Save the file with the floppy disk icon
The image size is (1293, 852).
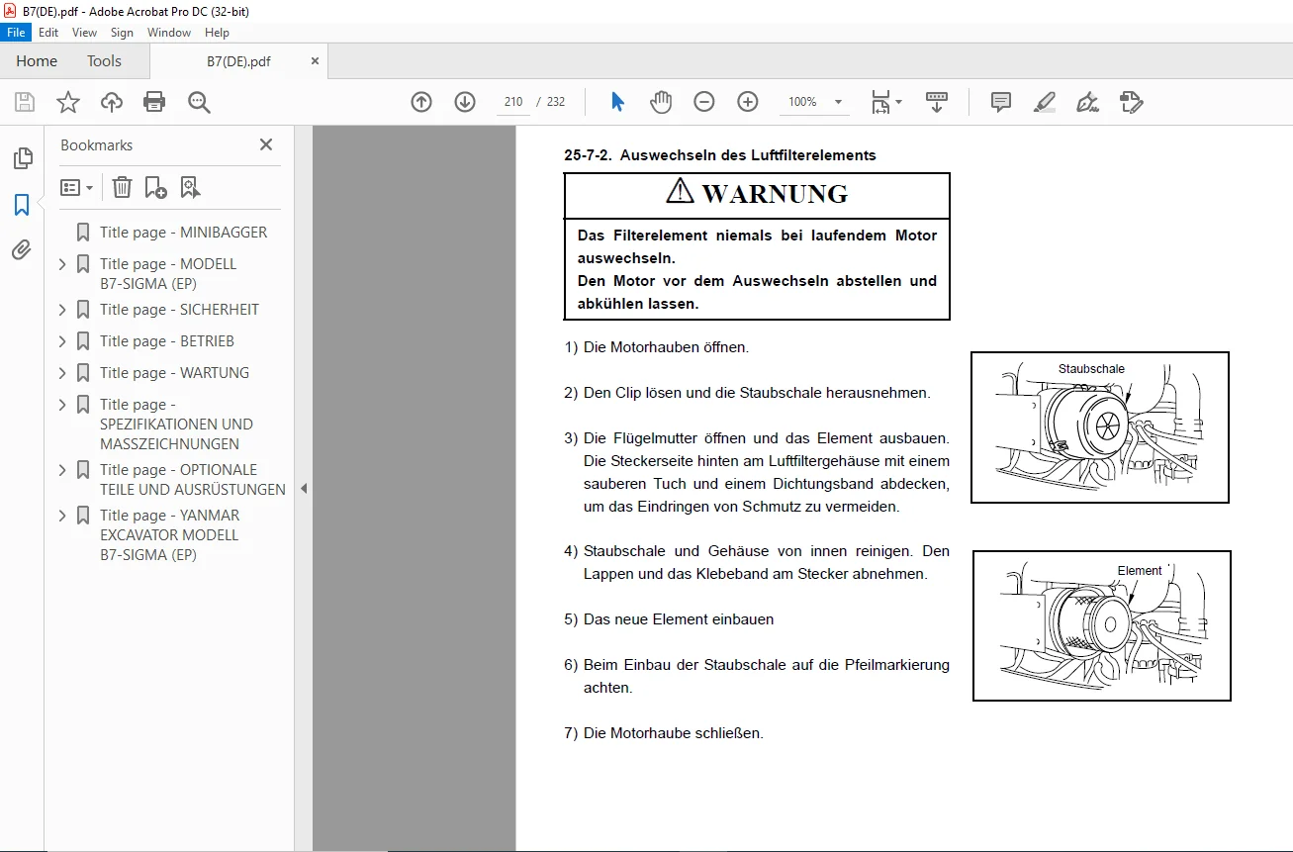point(25,102)
